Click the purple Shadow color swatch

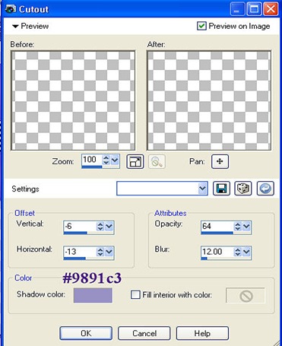tap(93, 295)
